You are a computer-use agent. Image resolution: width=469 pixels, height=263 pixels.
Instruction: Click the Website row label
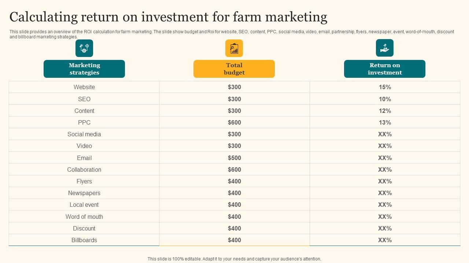84,87
